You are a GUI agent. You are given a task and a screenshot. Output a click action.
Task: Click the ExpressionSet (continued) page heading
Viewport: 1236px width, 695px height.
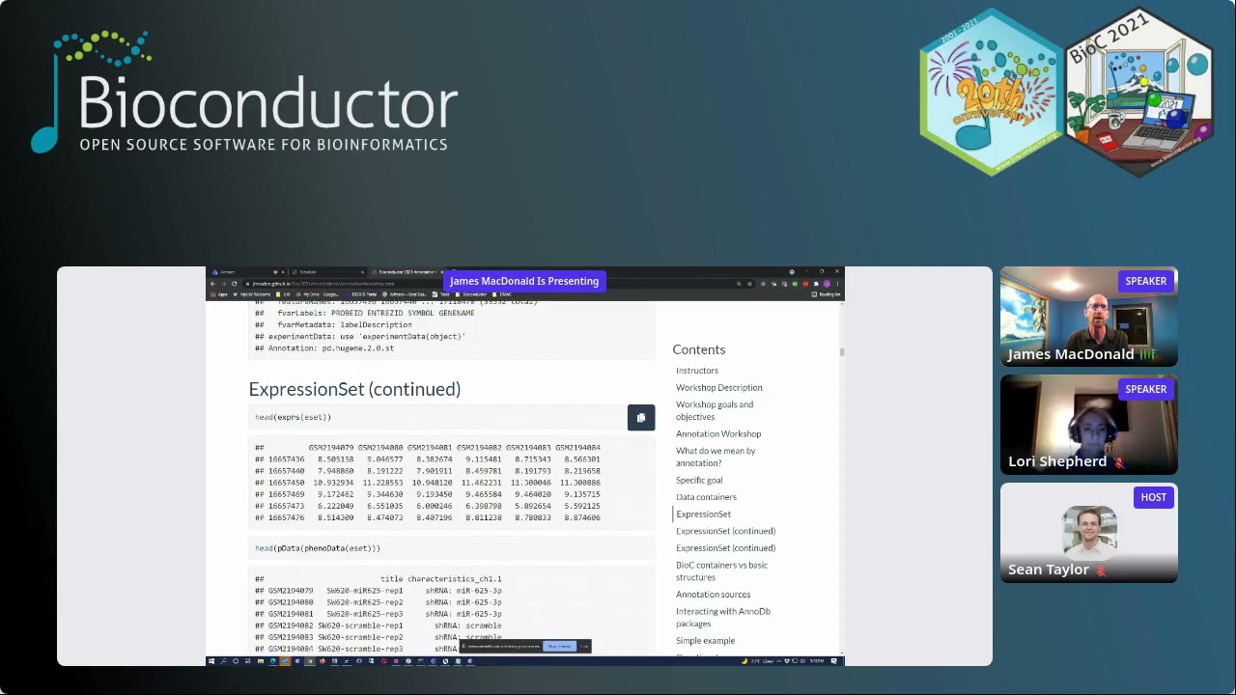pyautogui.click(x=354, y=389)
